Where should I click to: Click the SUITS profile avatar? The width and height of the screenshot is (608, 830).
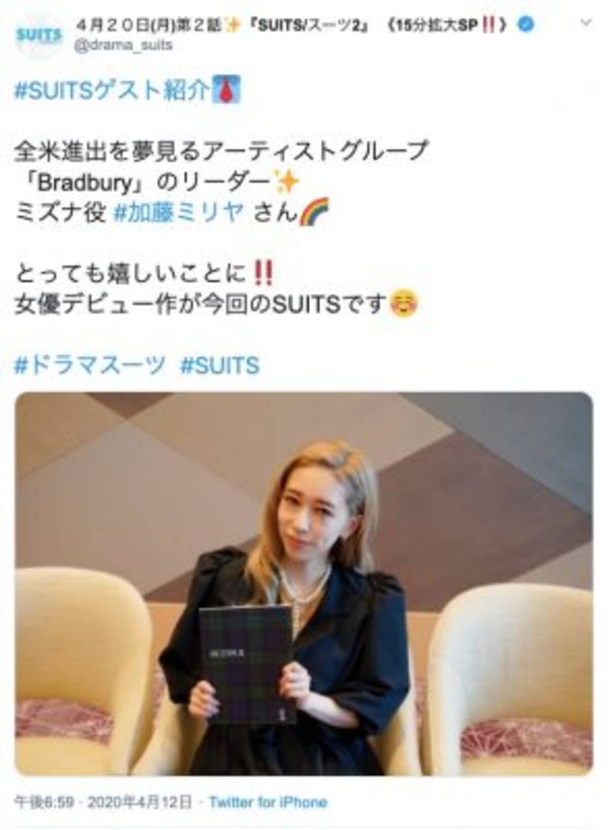39,36
